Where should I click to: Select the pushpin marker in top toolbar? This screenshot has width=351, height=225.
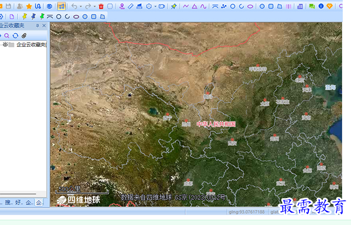[x=173, y=6]
